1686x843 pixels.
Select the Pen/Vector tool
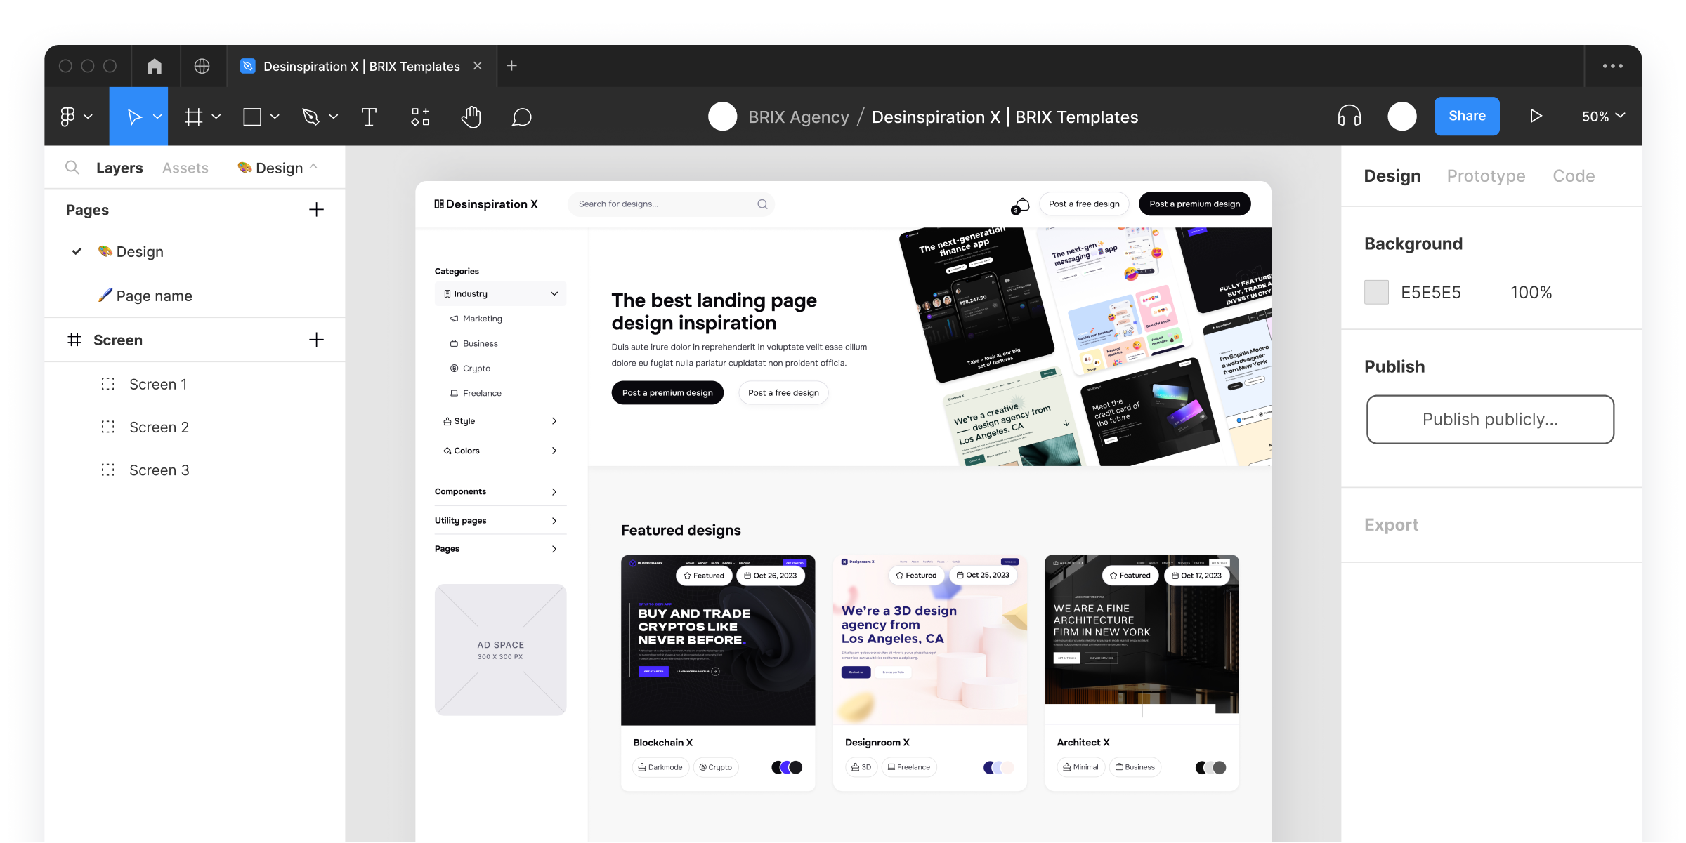point(312,116)
